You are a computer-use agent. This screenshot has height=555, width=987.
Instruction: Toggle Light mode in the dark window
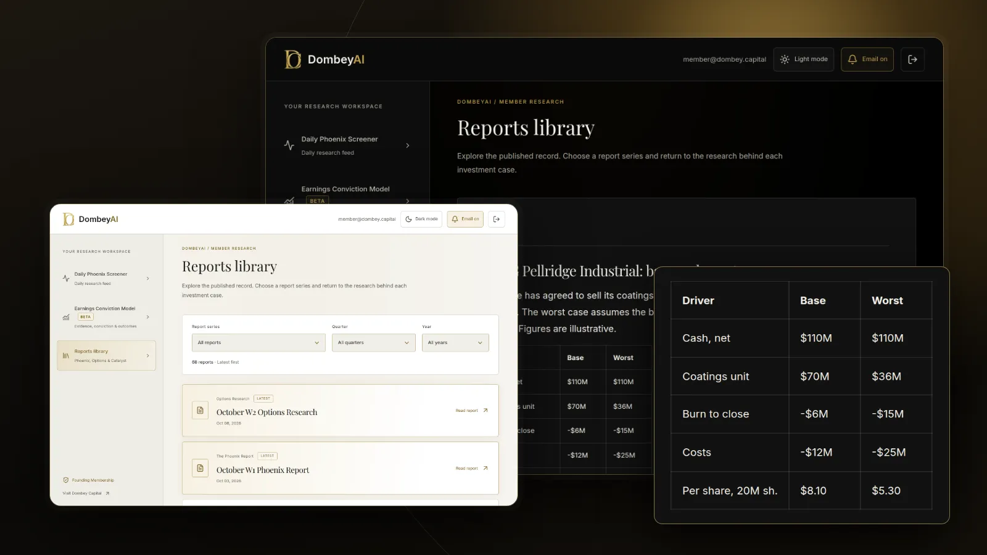804,59
